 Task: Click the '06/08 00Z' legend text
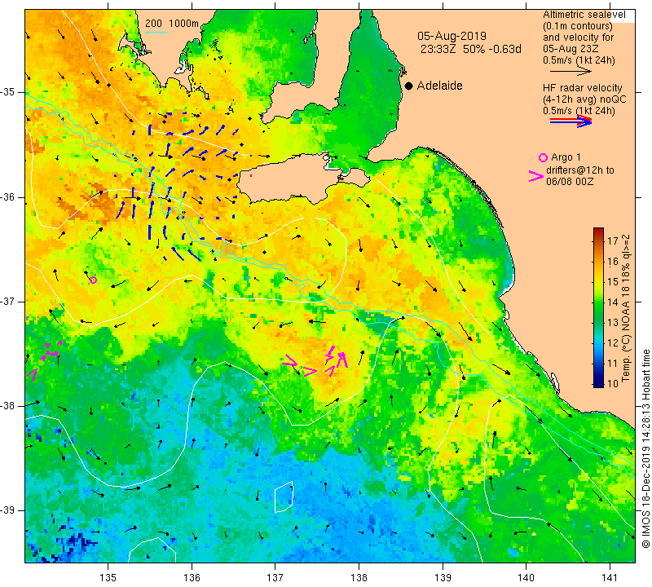tap(570, 182)
